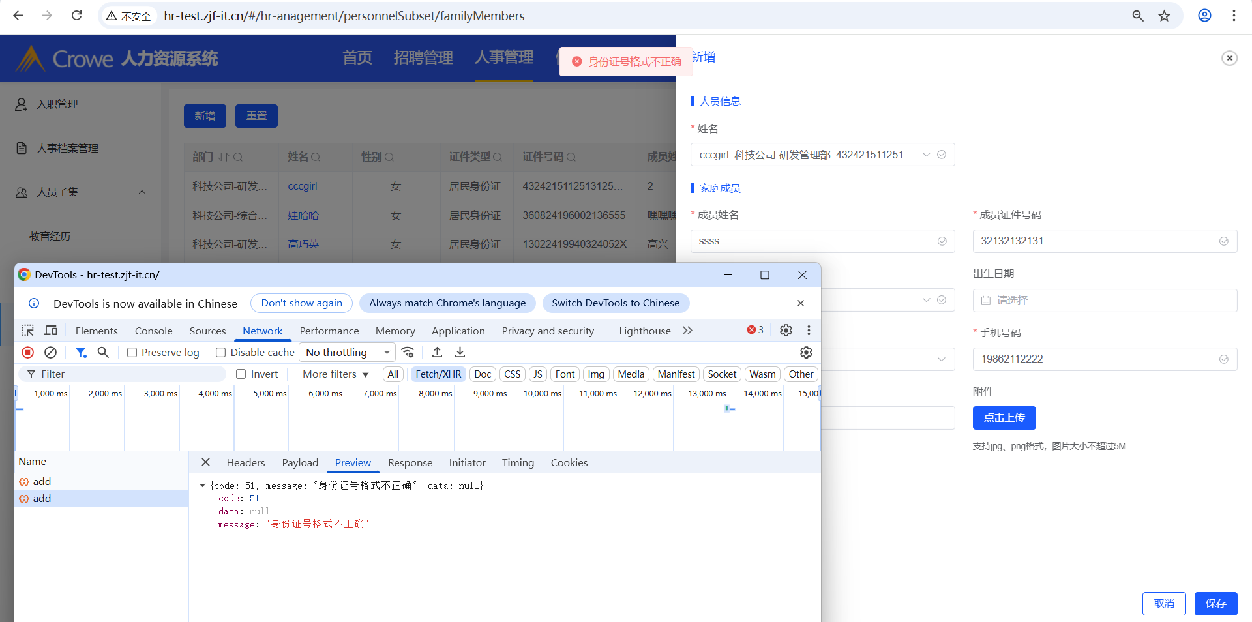Image resolution: width=1252 pixels, height=622 pixels.
Task: Enable the Preserve log checkbox
Action: tap(132, 353)
